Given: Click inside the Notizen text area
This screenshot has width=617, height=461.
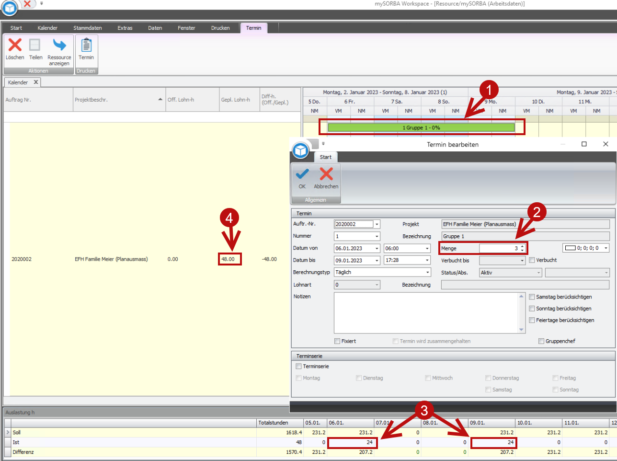Looking at the screenshot, I should coord(425,312).
